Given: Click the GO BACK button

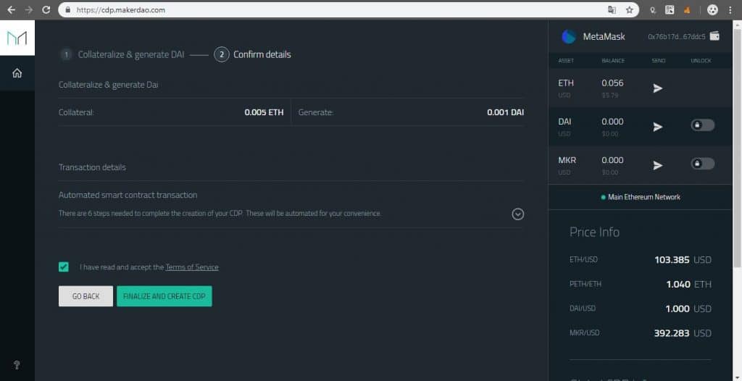Looking at the screenshot, I should pos(86,296).
